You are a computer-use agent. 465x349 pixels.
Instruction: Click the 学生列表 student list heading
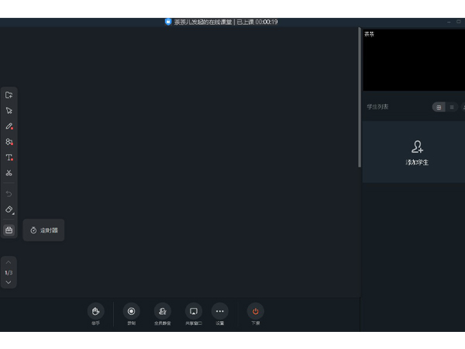(377, 107)
